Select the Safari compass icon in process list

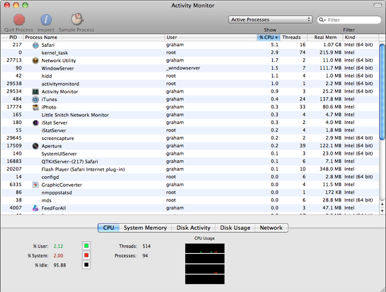click(36, 45)
